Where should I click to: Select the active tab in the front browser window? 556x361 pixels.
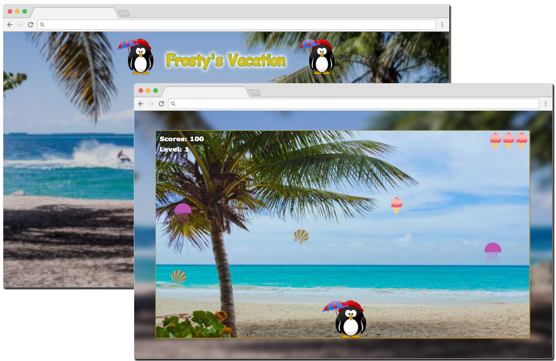[x=205, y=92]
